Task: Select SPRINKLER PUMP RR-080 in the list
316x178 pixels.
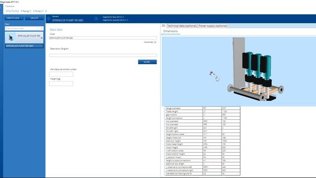Action: (24, 46)
